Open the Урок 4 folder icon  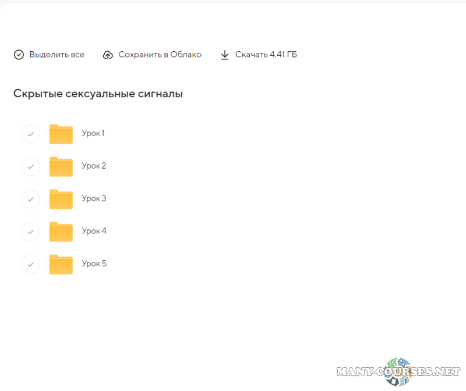(x=61, y=232)
